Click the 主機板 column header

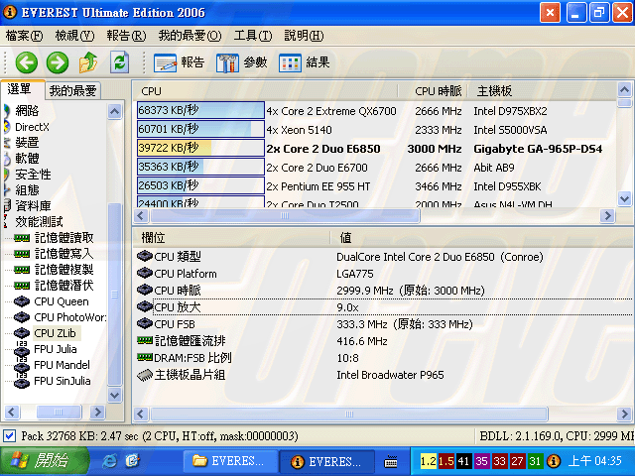click(494, 91)
